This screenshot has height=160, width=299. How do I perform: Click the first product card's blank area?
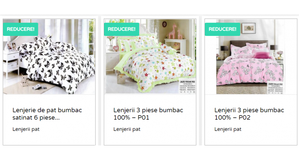coord(49,139)
